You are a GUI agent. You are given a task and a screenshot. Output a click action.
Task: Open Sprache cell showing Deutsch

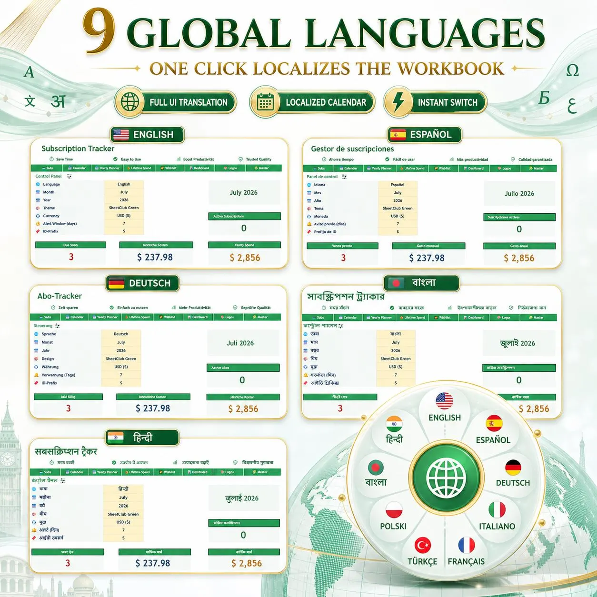click(121, 334)
